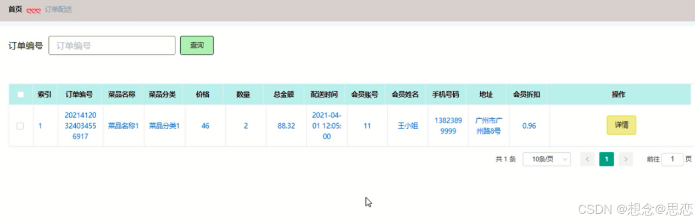The image size is (695, 221).
Task: Click member discount value 0.96
Action: (x=529, y=126)
